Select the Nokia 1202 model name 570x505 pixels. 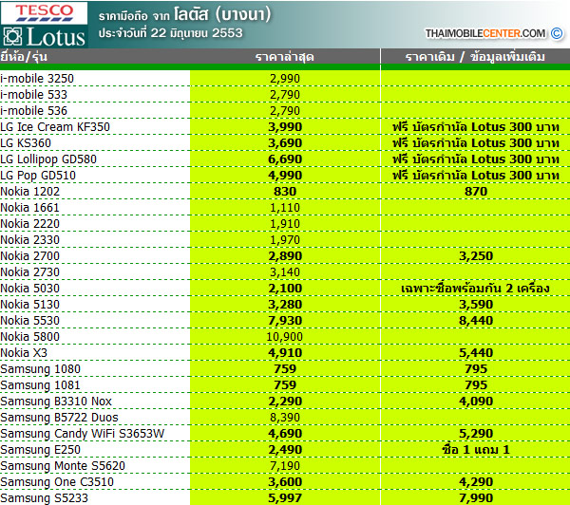[29, 191]
